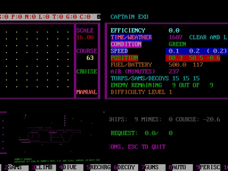Click the efficiency value 0.0
228x171 pixels.
coord(174,30)
